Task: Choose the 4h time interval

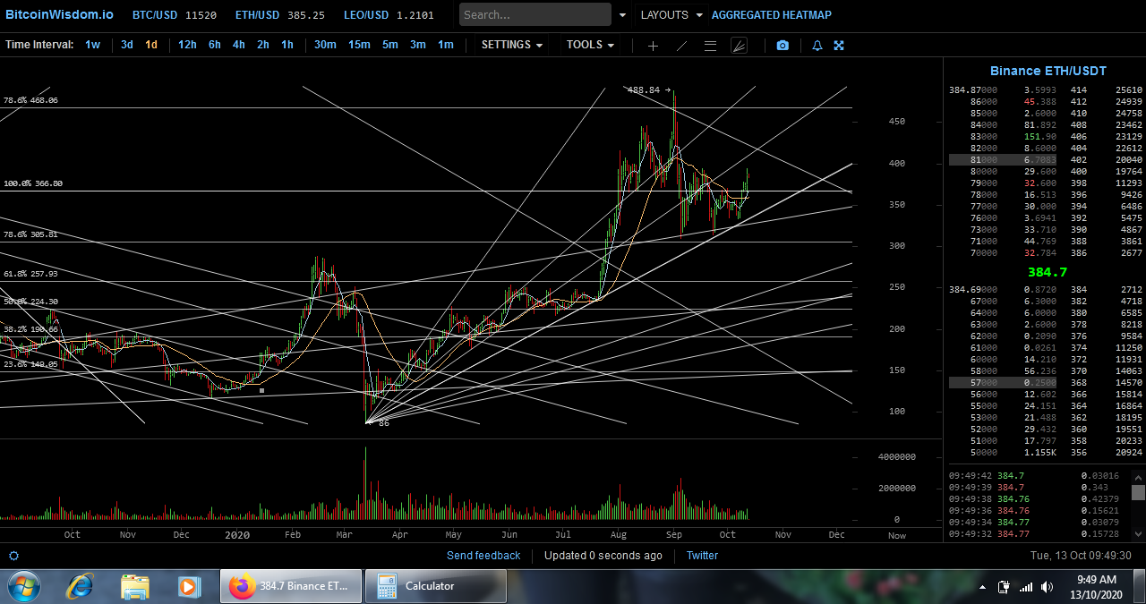Action: [239, 45]
